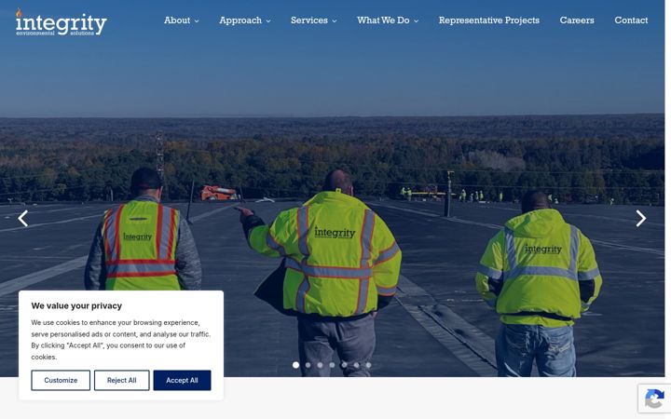Click Reject All cookies
Image resolution: width=671 pixels, height=419 pixels.
[x=121, y=380]
